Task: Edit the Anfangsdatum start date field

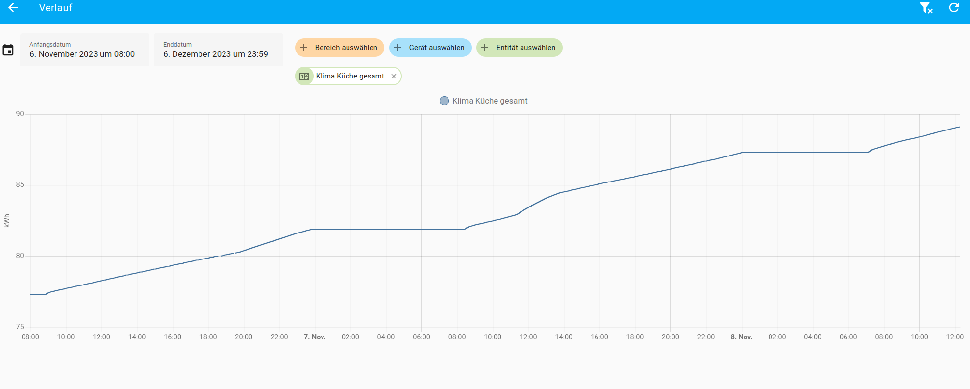Action: point(85,50)
